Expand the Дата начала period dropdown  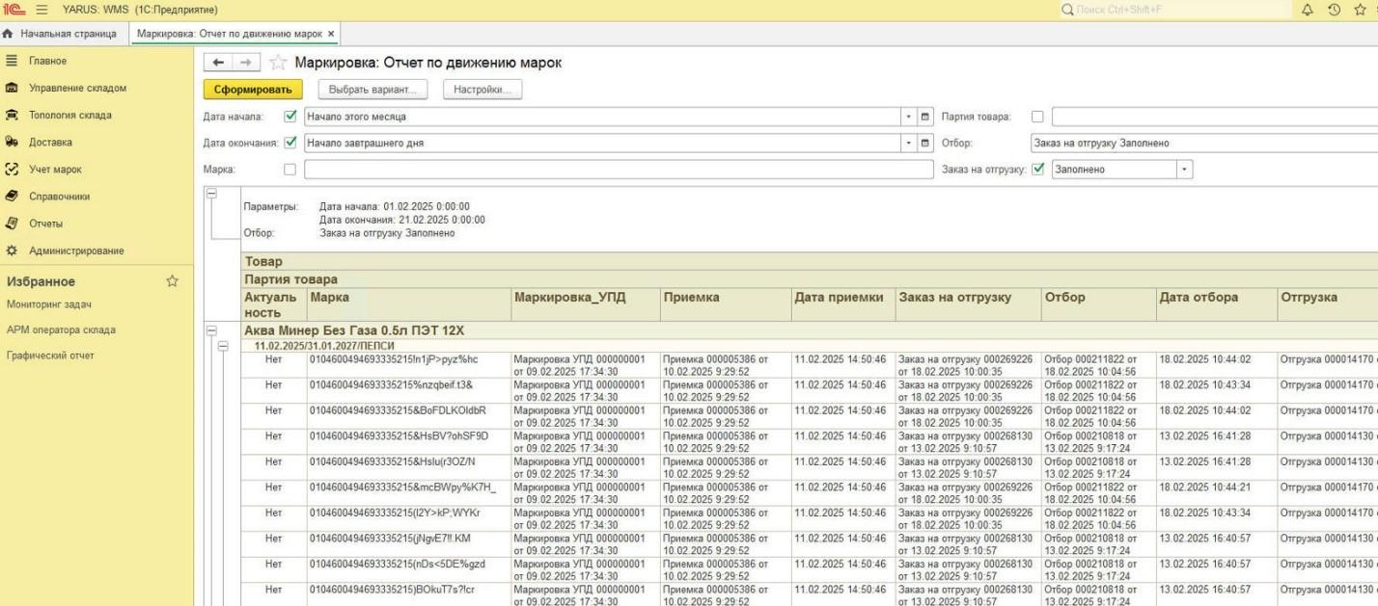coord(908,117)
